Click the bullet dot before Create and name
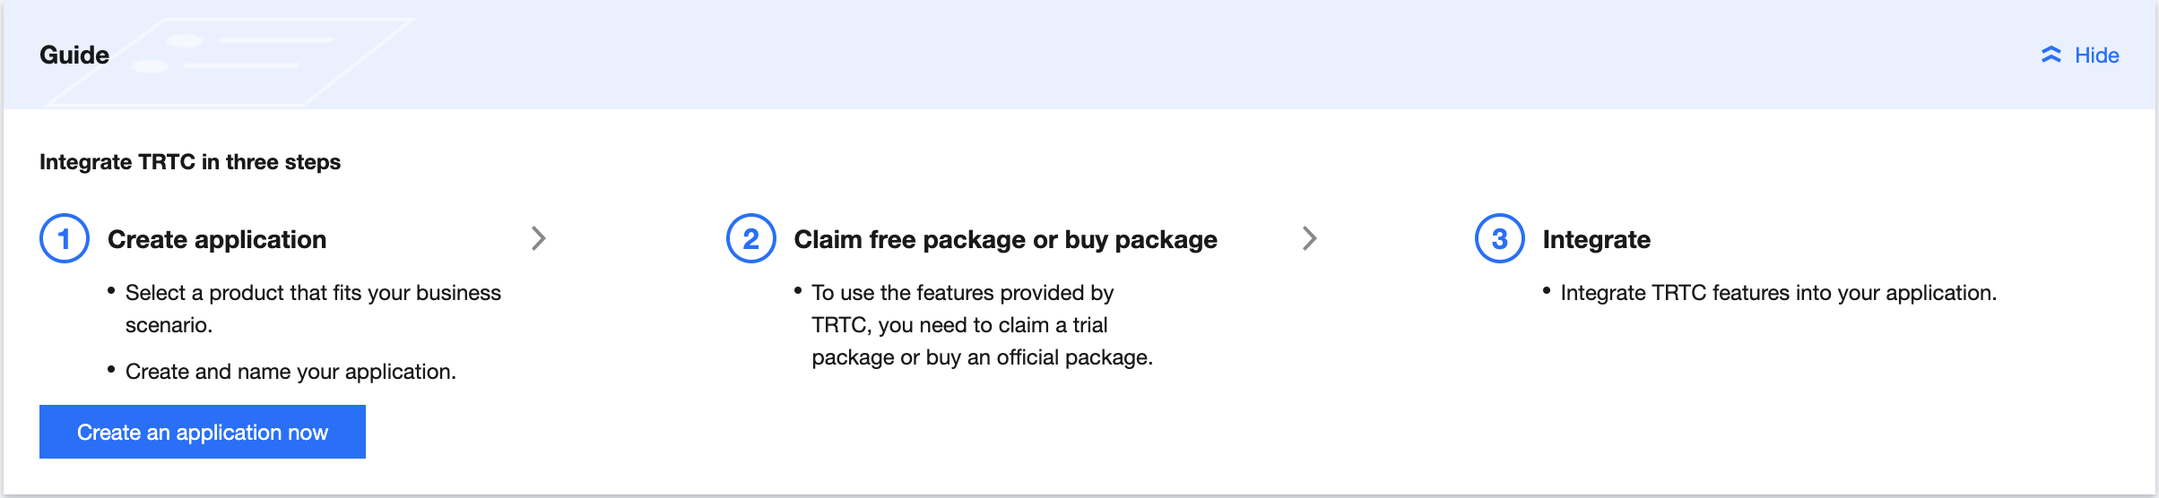Image resolution: width=2159 pixels, height=498 pixels. point(111,369)
